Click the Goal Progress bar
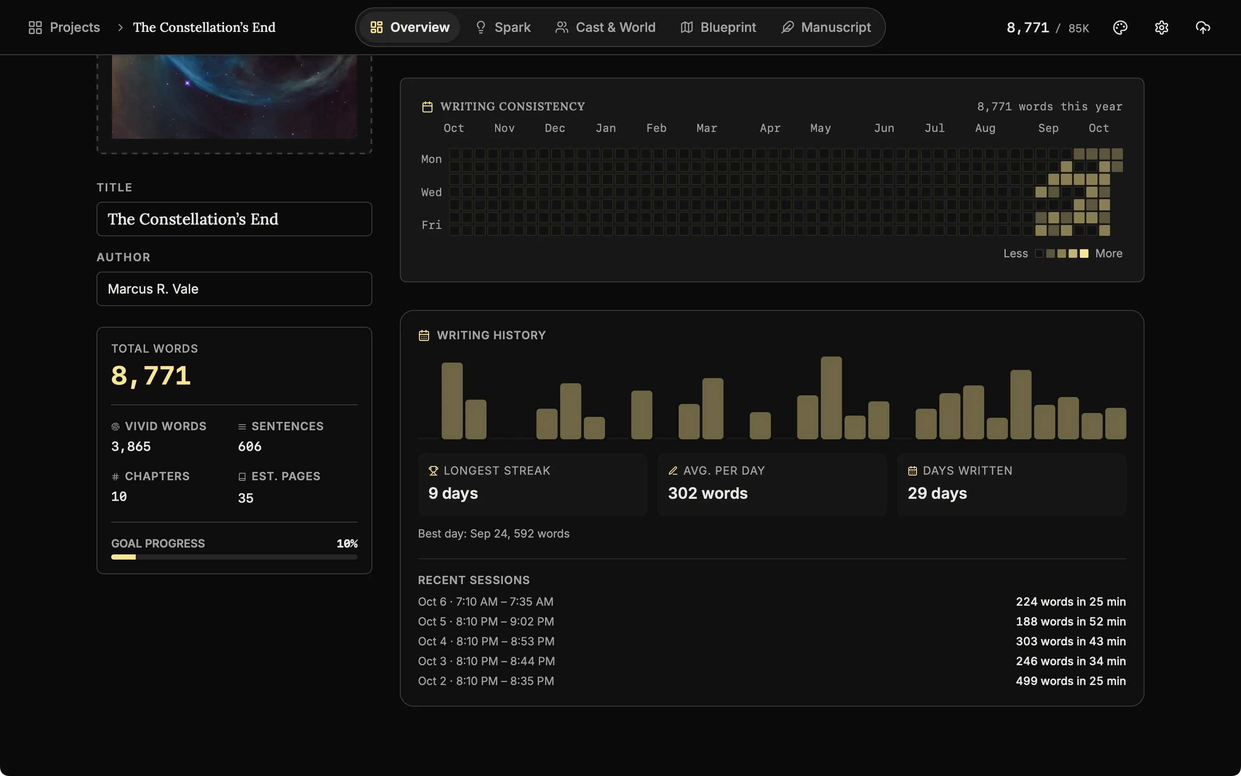The width and height of the screenshot is (1241, 776). coord(234,557)
